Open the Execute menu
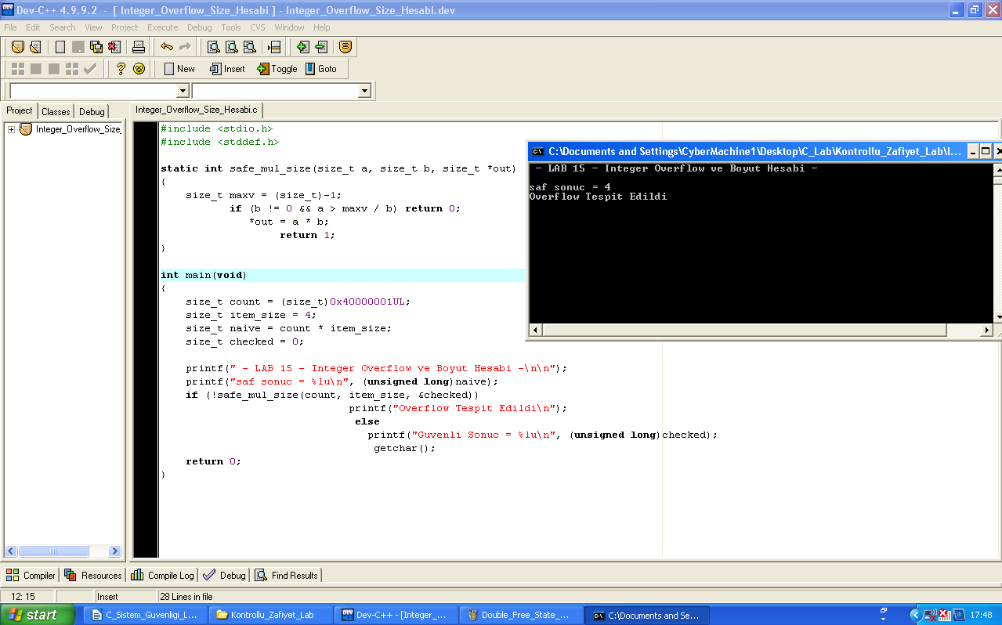This screenshot has height=625, width=1002. (x=163, y=27)
